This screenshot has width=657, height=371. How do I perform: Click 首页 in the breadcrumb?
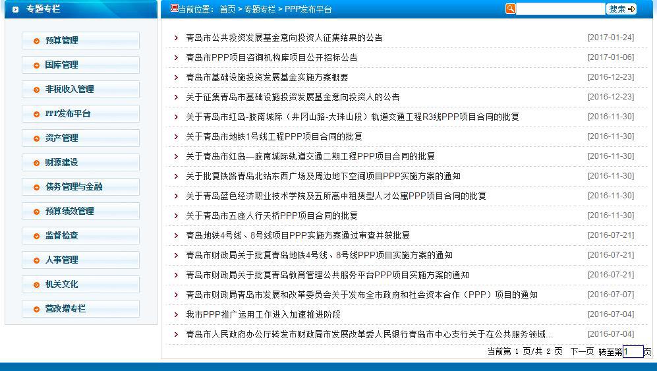(227, 10)
